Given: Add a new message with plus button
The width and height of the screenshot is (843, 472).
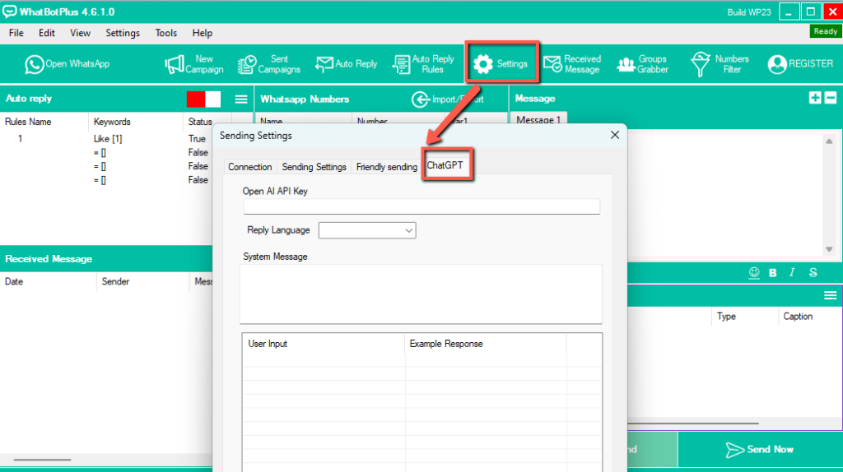Looking at the screenshot, I should (x=815, y=98).
